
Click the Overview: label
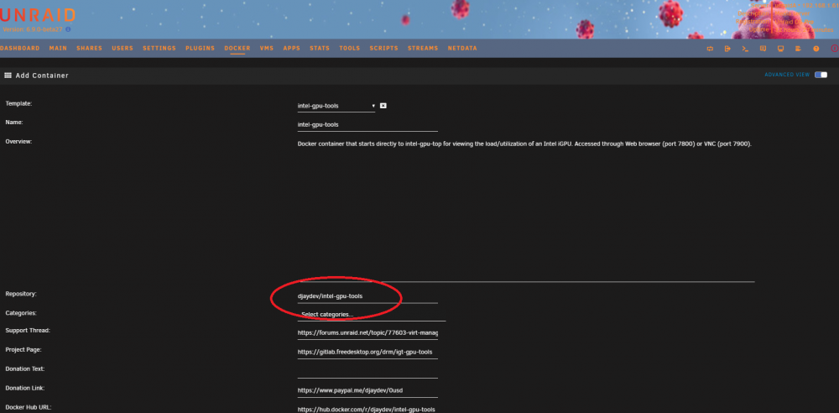tap(18, 141)
